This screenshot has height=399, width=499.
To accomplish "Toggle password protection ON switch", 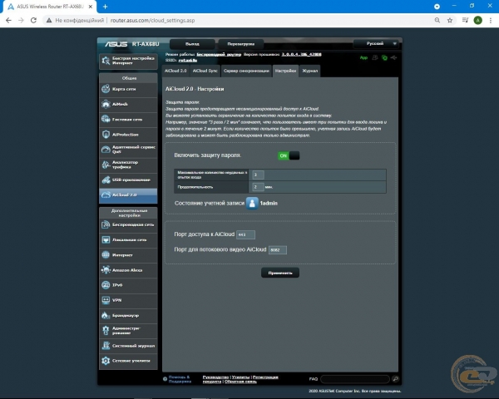I will [289, 155].
